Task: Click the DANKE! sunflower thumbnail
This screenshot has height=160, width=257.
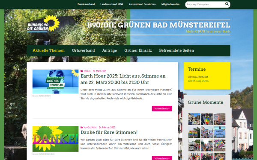Action: click(55, 139)
